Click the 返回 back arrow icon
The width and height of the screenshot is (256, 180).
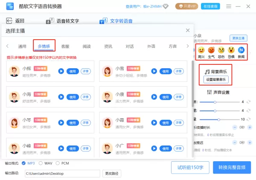9,21
